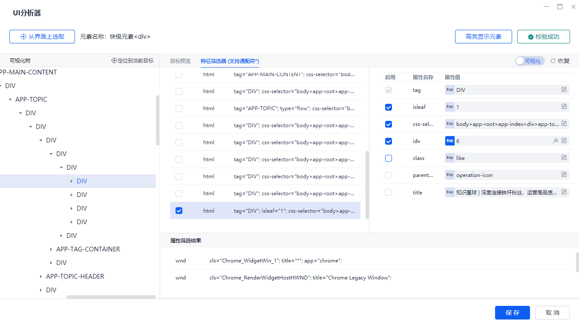Click the tree panel vertical scrollbar
This screenshot has height=325, width=579.
158,120
